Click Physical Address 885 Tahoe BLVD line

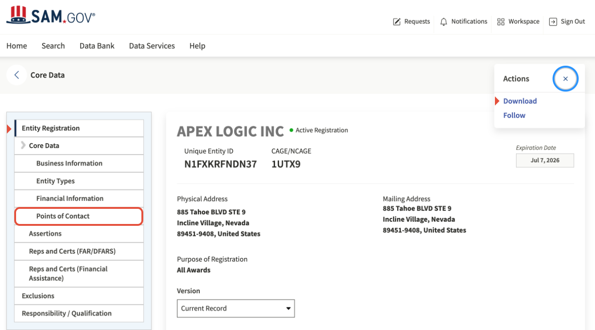click(x=211, y=212)
